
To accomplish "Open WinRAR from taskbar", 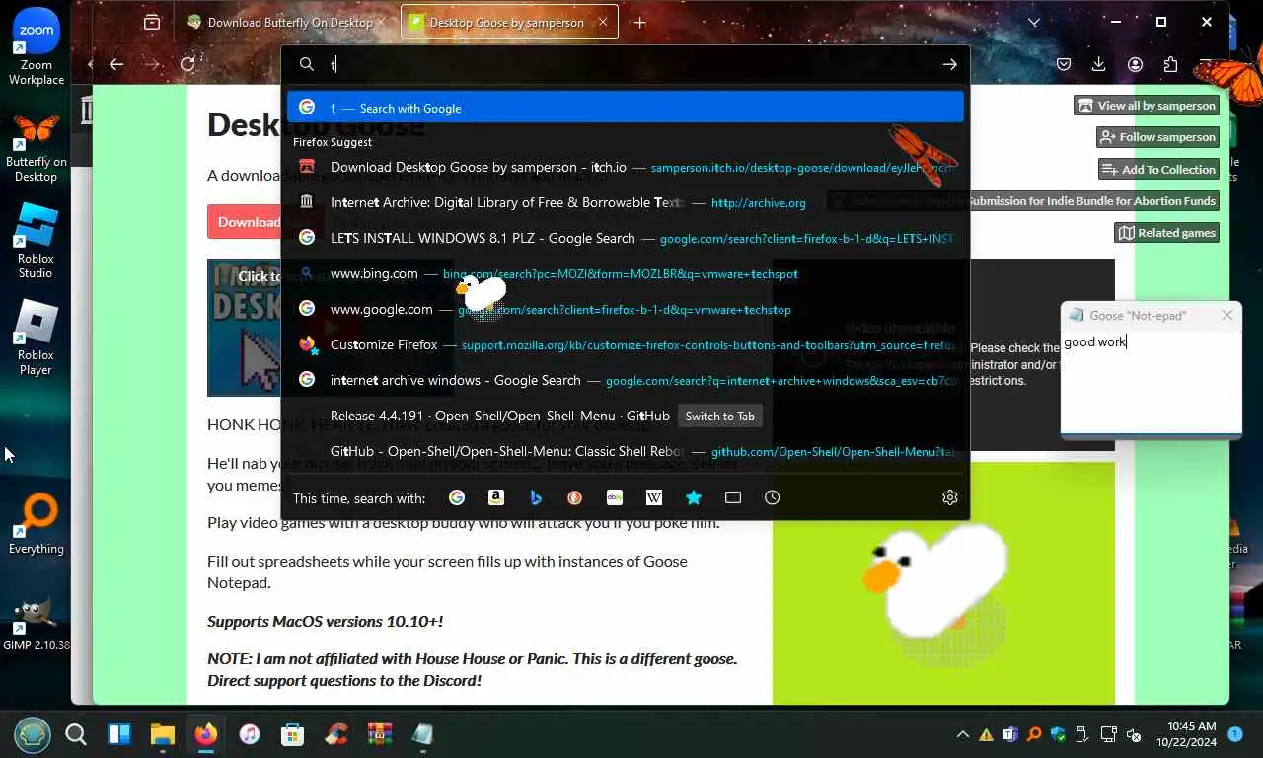I will tap(380, 734).
